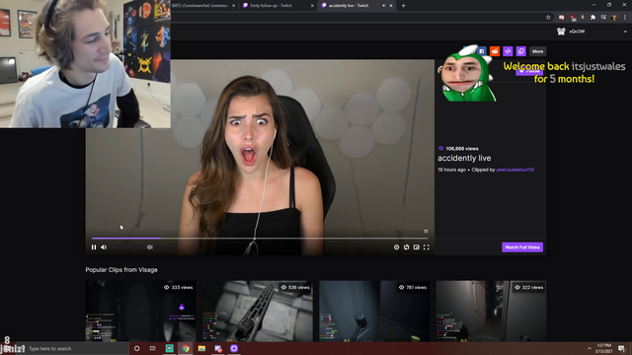Open the teal app icon on the taskbar
This screenshot has width=632, height=355.
click(169, 348)
